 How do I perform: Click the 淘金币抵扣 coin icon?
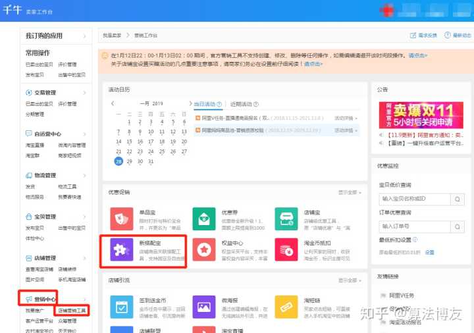(x=286, y=250)
